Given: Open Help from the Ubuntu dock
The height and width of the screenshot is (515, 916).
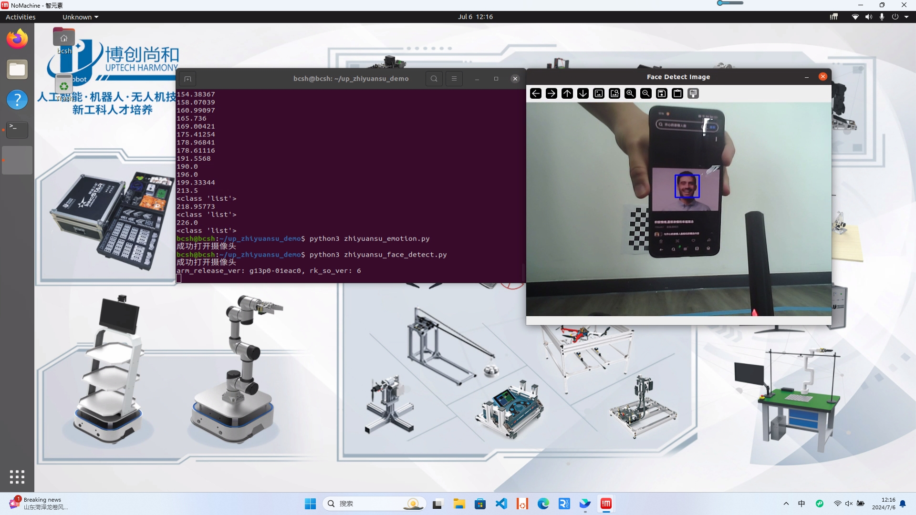Looking at the screenshot, I should pos(17,100).
